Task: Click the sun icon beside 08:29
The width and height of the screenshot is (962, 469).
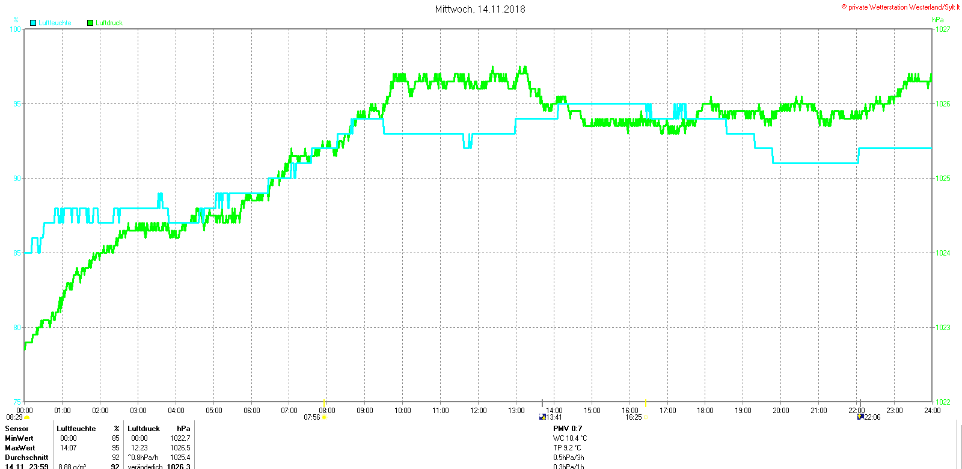Action: pos(27,417)
